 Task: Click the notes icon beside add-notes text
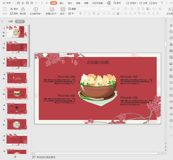point(34,157)
